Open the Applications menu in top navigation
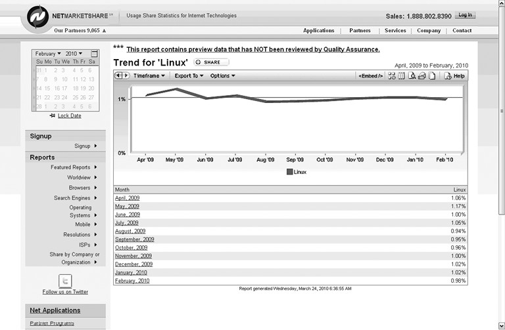 [319, 30]
